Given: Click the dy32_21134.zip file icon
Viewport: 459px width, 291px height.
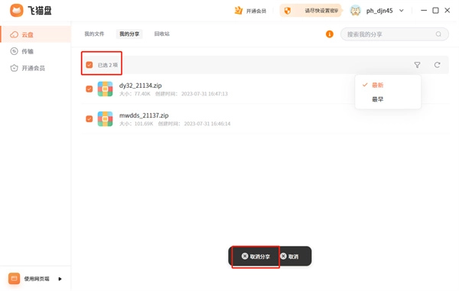Looking at the screenshot, I should pos(105,89).
